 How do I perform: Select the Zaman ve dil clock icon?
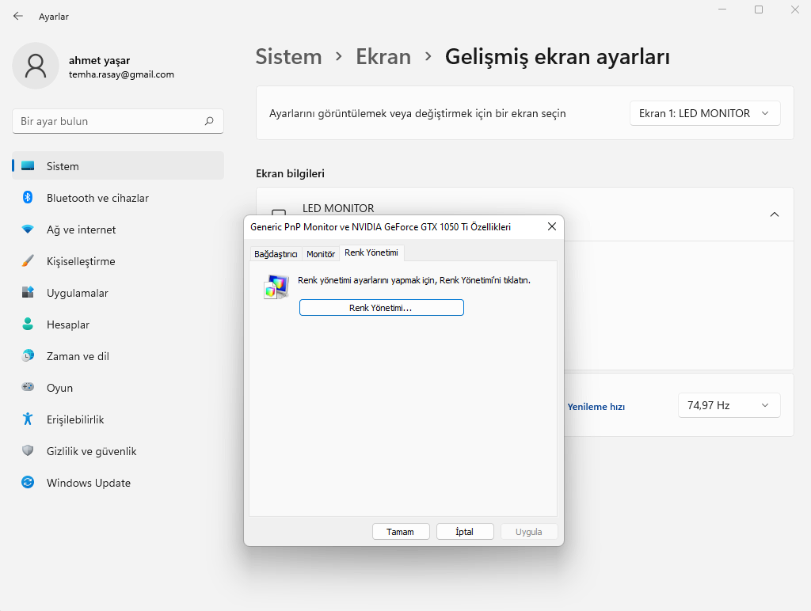[28, 356]
